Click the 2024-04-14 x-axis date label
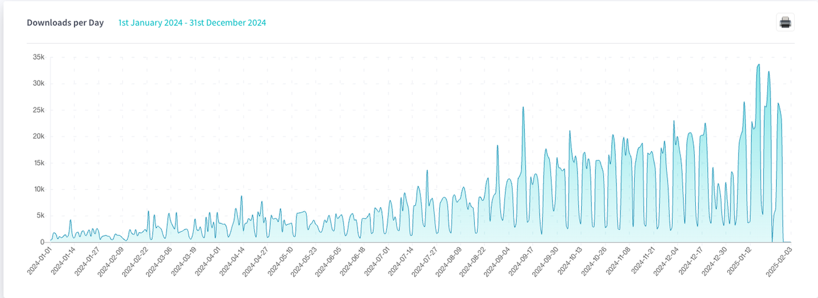 [x=233, y=261]
